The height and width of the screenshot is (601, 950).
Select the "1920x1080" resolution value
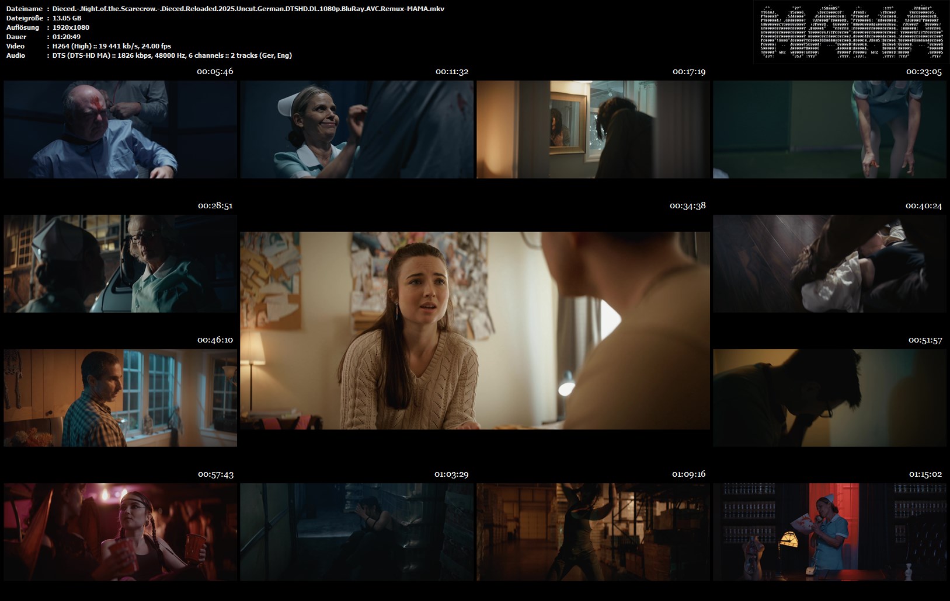point(71,27)
